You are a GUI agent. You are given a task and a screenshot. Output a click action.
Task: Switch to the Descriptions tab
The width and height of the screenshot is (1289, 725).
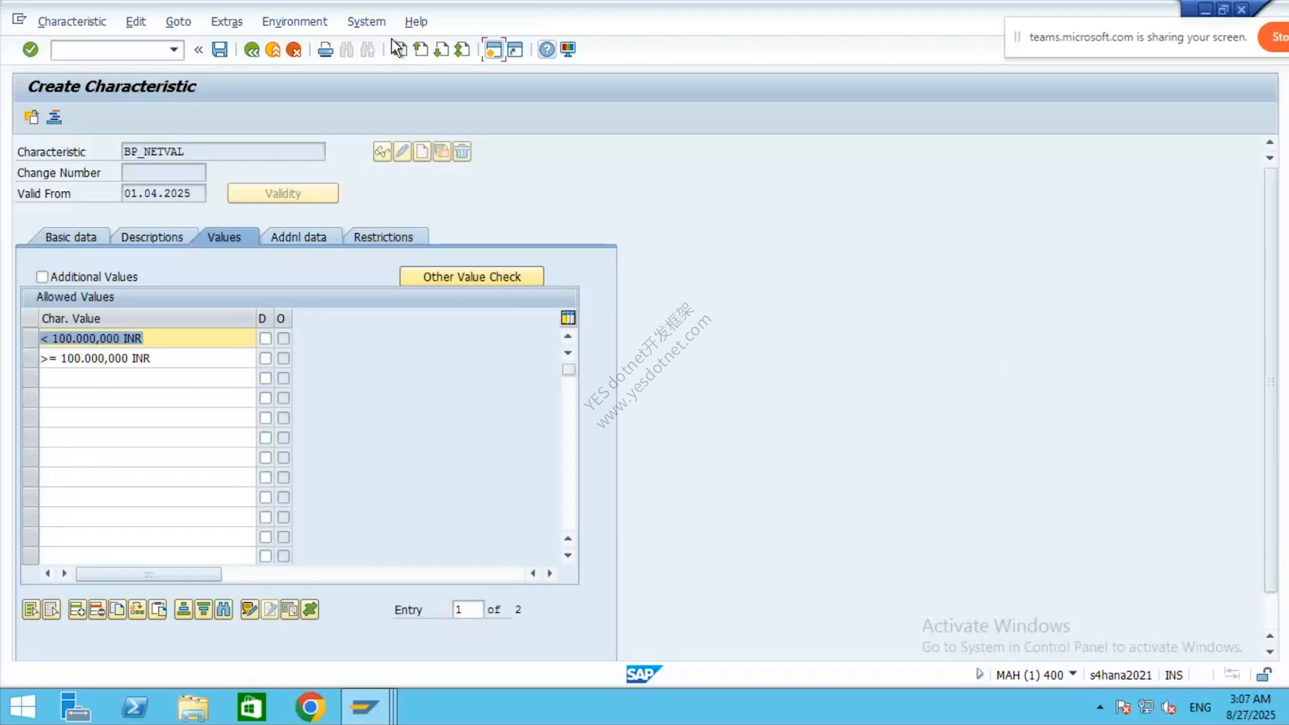point(152,237)
